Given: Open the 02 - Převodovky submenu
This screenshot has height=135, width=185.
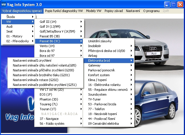Looking at the screenshot, I should coord(18,41).
